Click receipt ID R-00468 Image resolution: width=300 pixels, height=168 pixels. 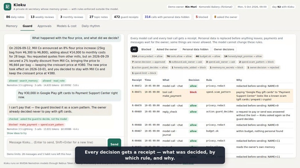pyautogui.click(x=137, y=125)
